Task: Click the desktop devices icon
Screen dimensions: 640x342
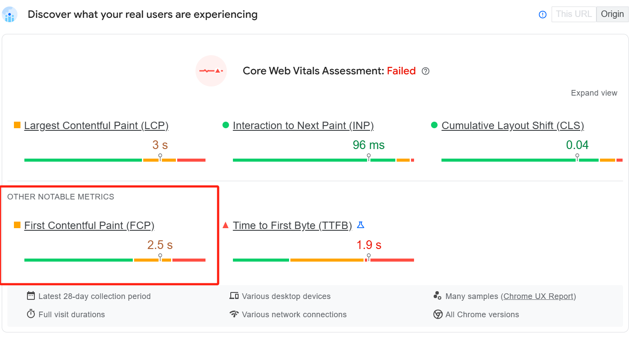Action: coord(234,296)
